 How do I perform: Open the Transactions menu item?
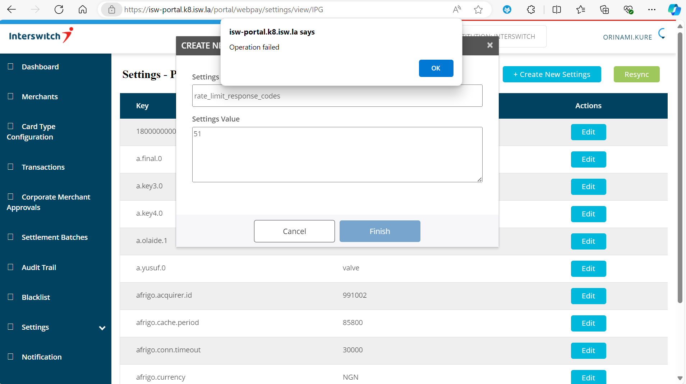(43, 167)
